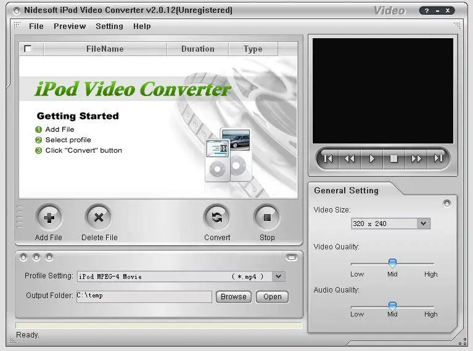Click the black video preview area
The width and height of the screenshot is (473, 351).
(382, 91)
